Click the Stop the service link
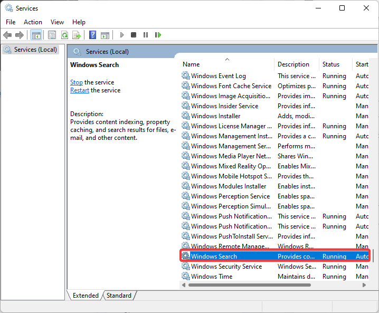Image resolution: width=379 pixels, height=313 pixels. [x=77, y=82]
